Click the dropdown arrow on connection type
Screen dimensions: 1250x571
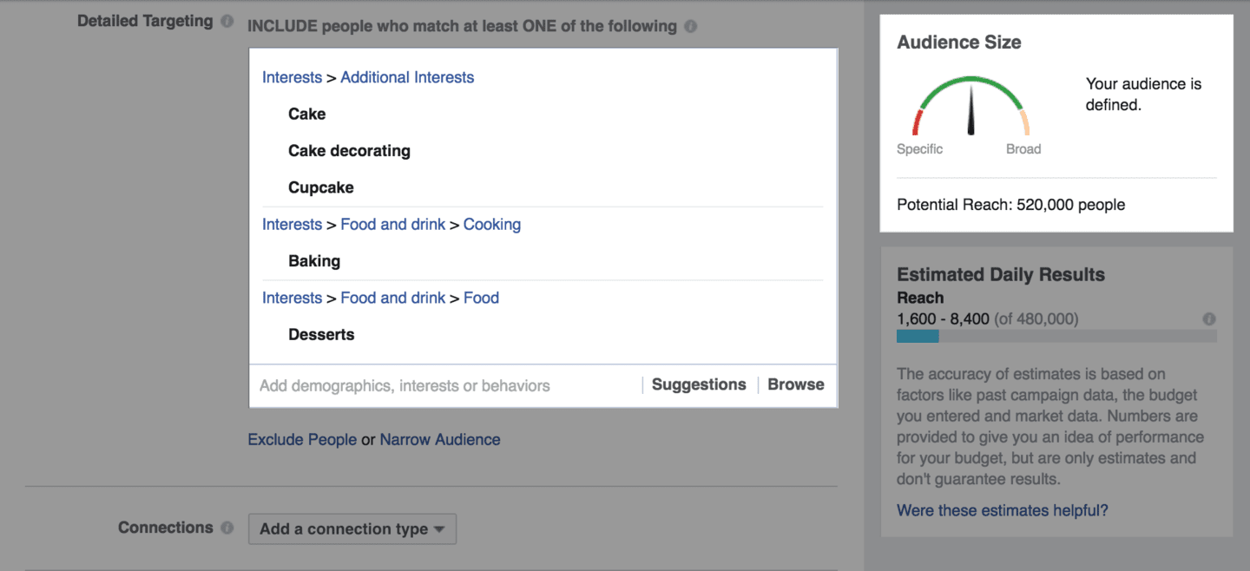441,528
